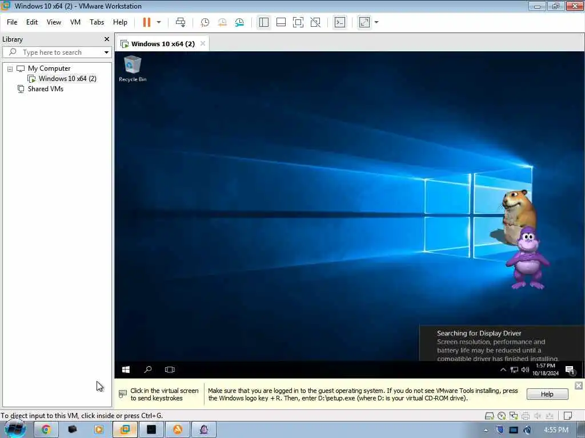Click the orange Suspend (pause) VM button
The width and height of the screenshot is (585, 438).
tap(147, 22)
